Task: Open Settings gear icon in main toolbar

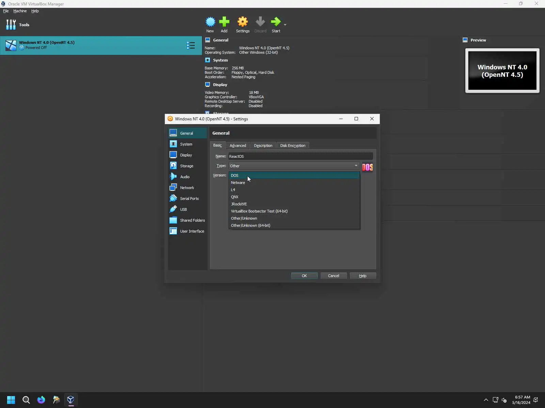Action: (x=243, y=24)
